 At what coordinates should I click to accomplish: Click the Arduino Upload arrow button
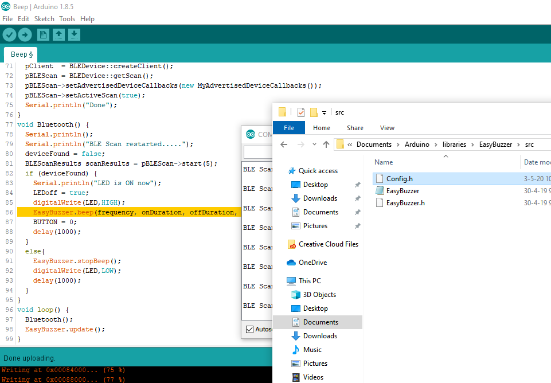pos(25,34)
